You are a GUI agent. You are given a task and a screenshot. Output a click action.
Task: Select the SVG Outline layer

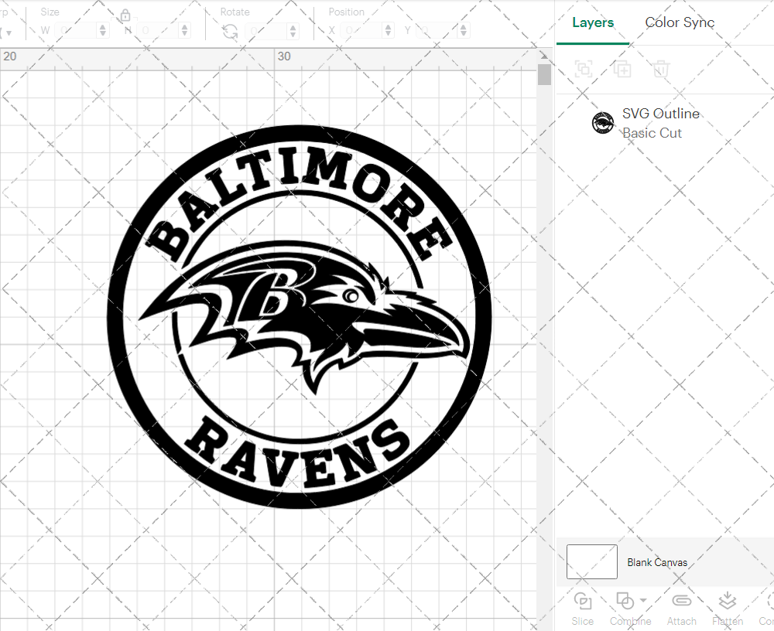point(661,114)
